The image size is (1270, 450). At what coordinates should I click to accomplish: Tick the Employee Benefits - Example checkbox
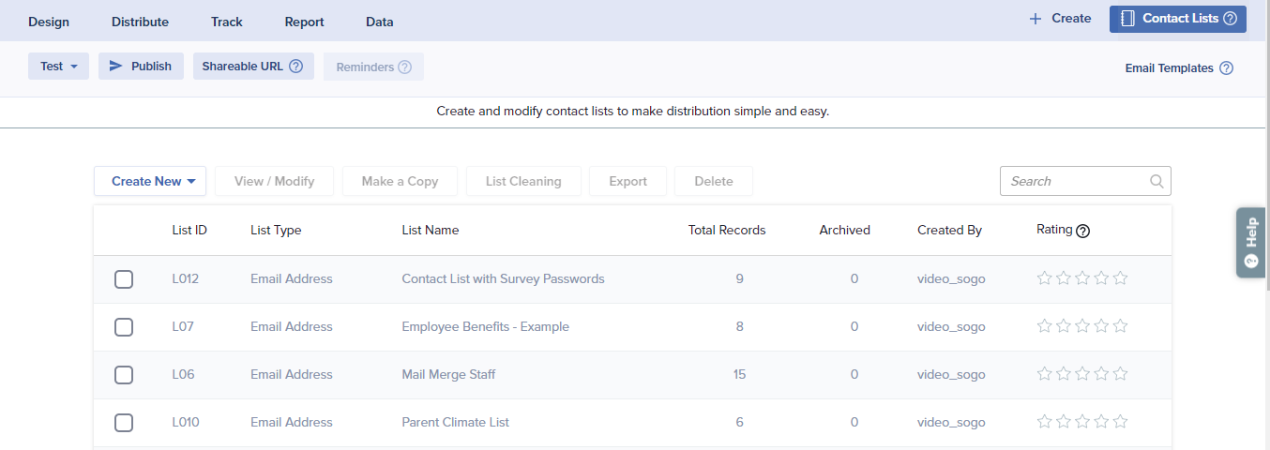124,327
